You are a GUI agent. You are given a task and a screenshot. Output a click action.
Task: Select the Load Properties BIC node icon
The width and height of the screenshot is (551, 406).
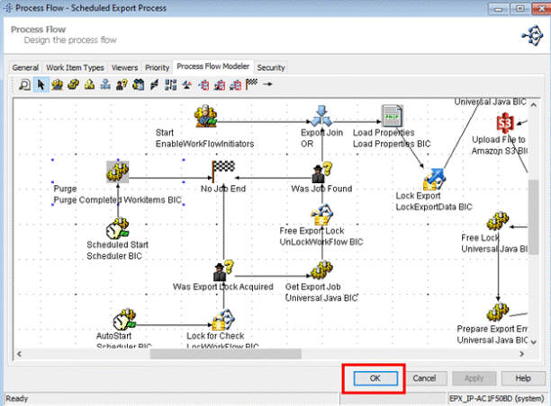pos(393,117)
